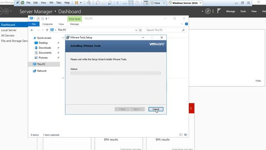Pause the virtual machine with the pause icon
Image resolution: width=266 pixels, height=150 pixels.
76,3
